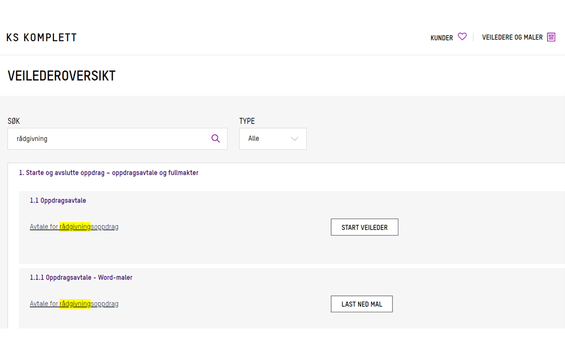
Task: Open the Type dropdown showing Alle
Action: [273, 139]
